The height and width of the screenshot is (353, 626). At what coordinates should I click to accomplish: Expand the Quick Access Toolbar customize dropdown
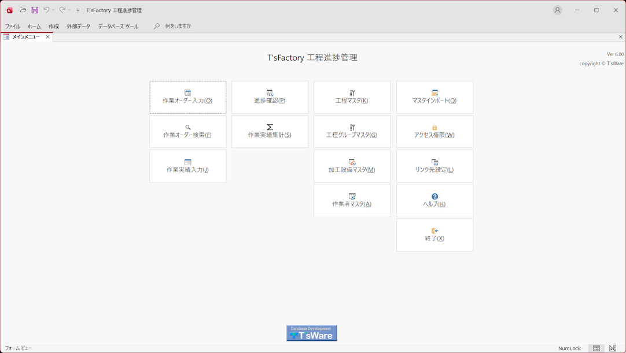[78, 10]
